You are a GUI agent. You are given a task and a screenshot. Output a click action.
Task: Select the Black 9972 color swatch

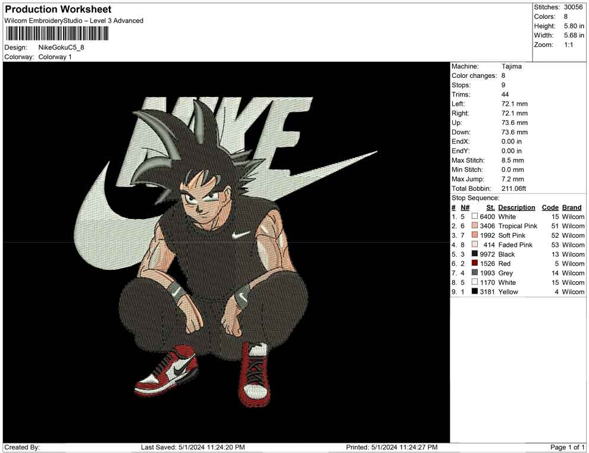(475, 254)
